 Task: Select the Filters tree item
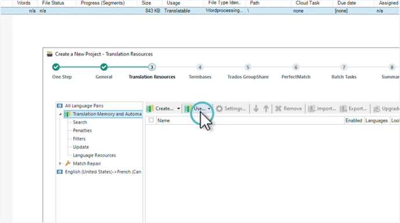click(x=79, y=139)
